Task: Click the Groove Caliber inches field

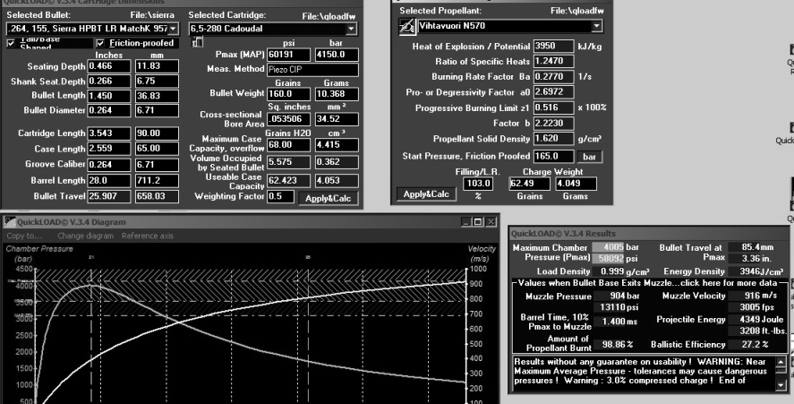Action: point(109,164)
